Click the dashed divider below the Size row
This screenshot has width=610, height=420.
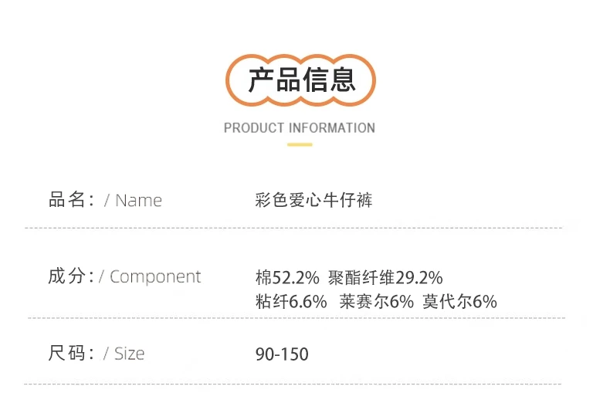tap(293, 384)
